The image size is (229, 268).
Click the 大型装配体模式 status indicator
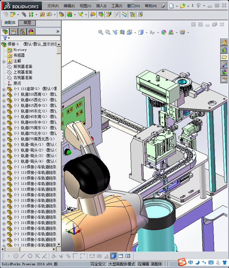[122, 264]
